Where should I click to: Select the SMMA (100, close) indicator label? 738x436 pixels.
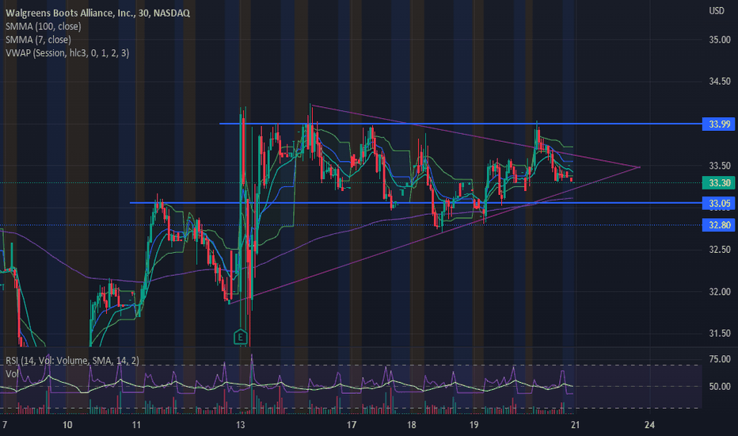[44, 26]
